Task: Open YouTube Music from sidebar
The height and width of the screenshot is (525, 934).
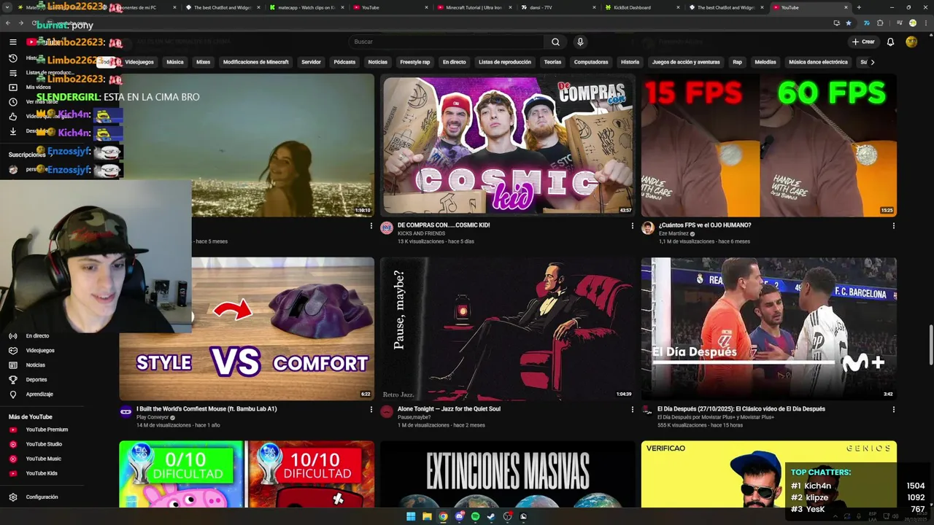Action: 43,459
